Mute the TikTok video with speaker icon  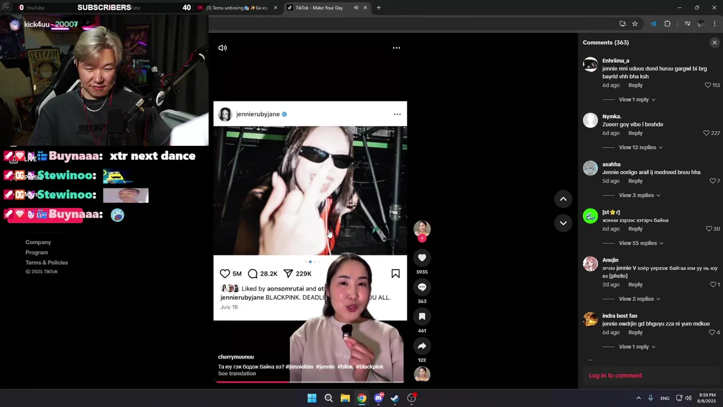tap(223, 48)
